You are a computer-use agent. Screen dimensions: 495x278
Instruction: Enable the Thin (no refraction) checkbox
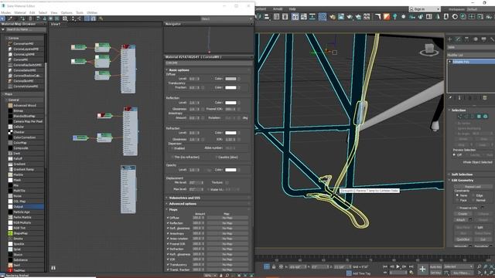tap(172, 157)
